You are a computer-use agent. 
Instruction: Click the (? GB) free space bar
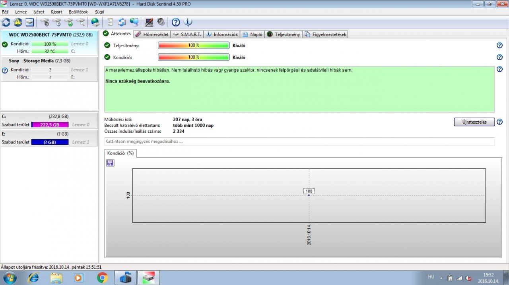click(x=50, y=142)
